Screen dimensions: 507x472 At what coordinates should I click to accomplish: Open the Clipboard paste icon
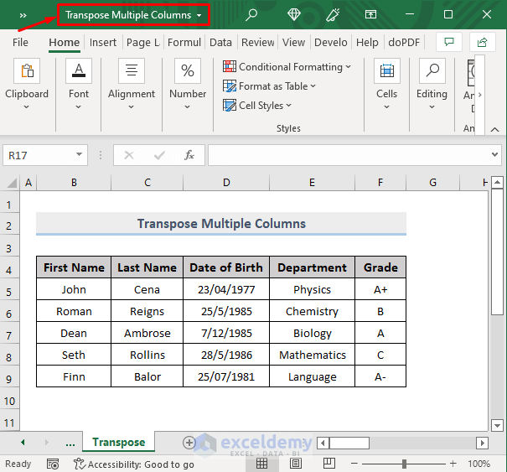tap(27, 70)
